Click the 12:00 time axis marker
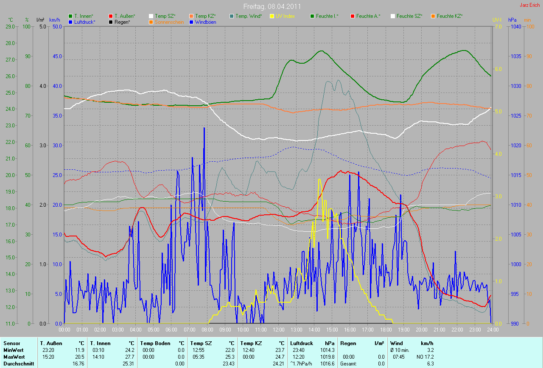The height and width of the screenshot is (368, 543). pos(278,329)
